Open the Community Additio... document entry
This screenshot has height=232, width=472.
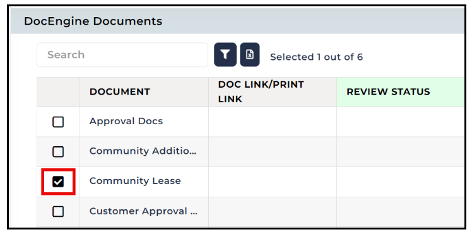[x=143, y=151]
